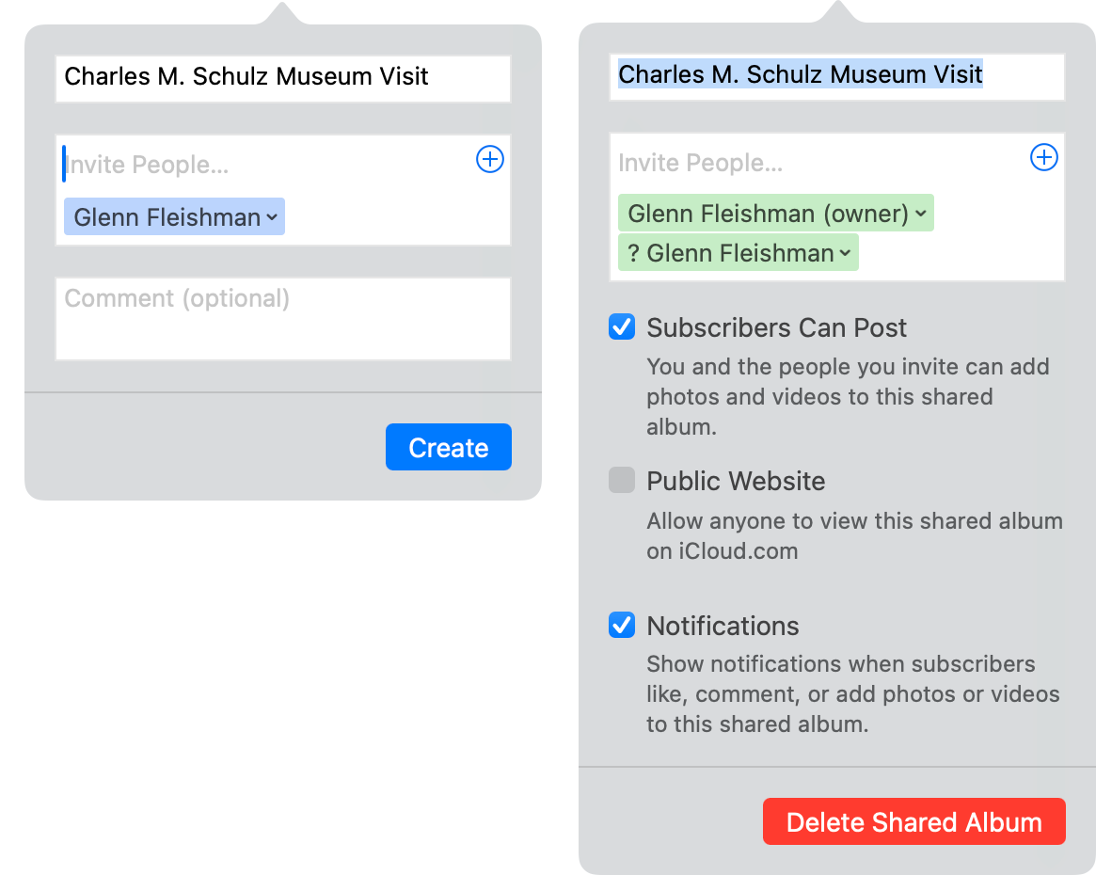
Task: Click the plus icon in the Create album popover
Action: [x=490, y=160]
